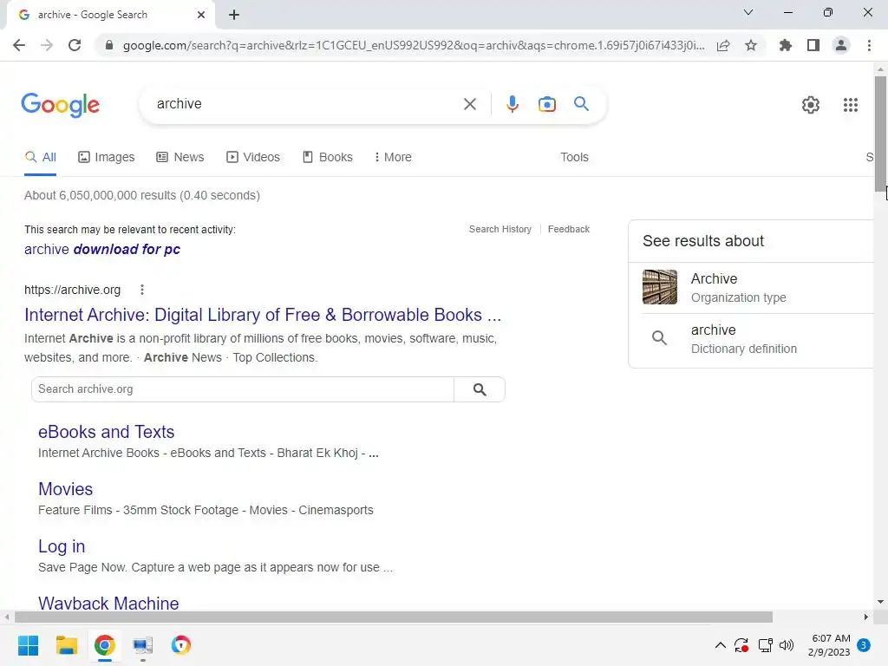Image resolution: width=888 pixels, height=666 pixels.
Task: Open the volume control in tray
Action: (x=786, y=645)
